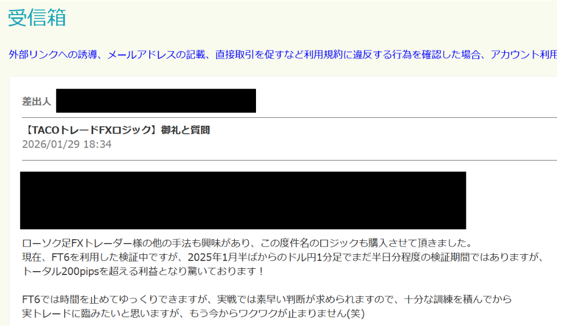Click the large blacked-out block in message body

243,200
